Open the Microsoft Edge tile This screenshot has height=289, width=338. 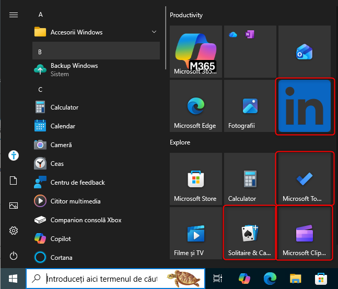(x=196, y=106)
